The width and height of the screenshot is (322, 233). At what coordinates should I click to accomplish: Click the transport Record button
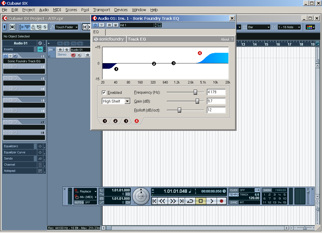221,201
